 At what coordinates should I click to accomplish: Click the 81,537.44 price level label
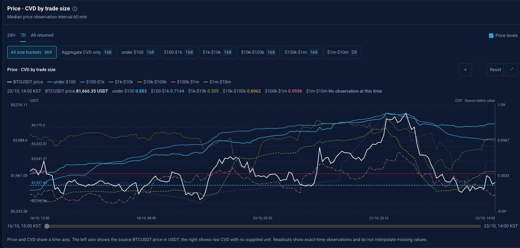pos(39,183)
